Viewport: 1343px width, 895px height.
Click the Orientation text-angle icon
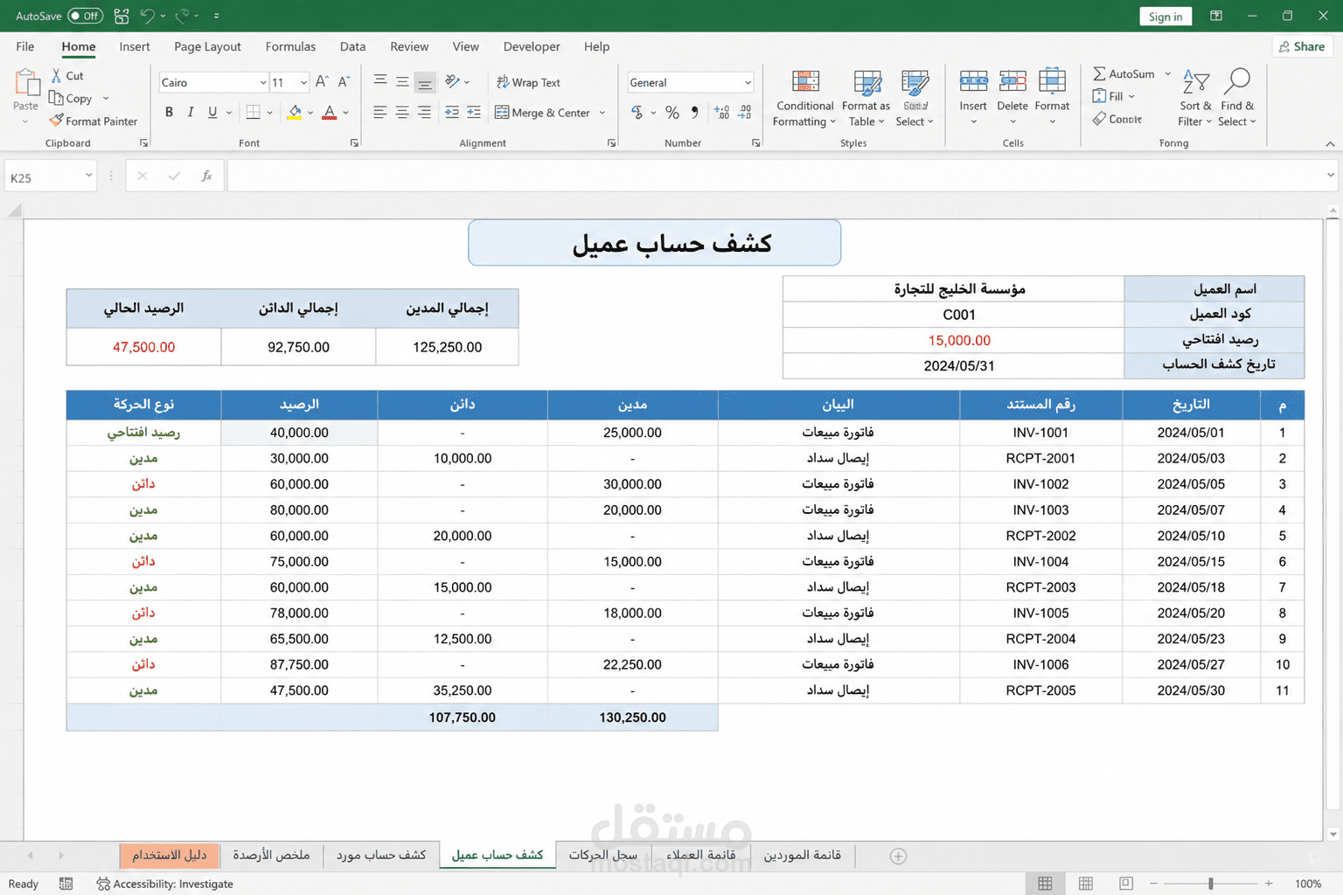[x=452, y=82]
